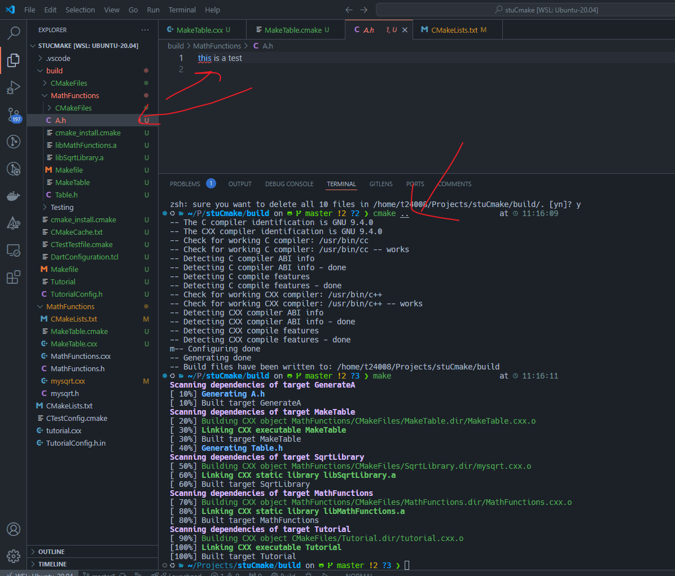Expand the TIMELINE section

(x=52, y=564)
